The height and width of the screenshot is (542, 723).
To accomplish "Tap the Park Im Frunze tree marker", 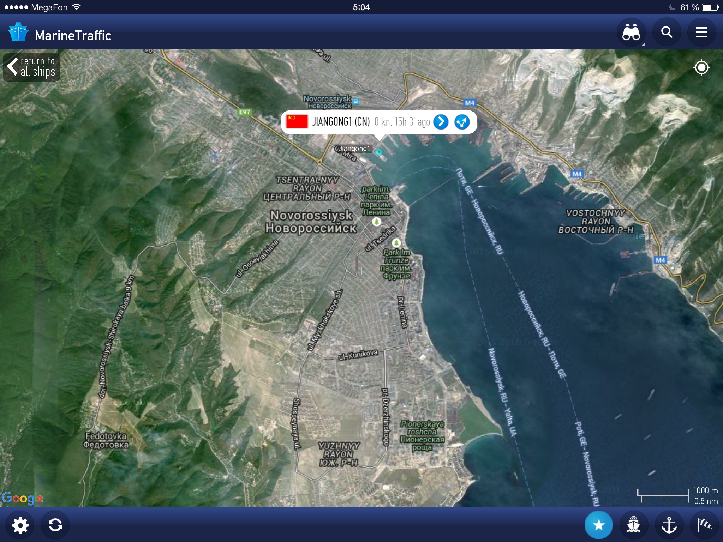I will (x=396, y=243).
